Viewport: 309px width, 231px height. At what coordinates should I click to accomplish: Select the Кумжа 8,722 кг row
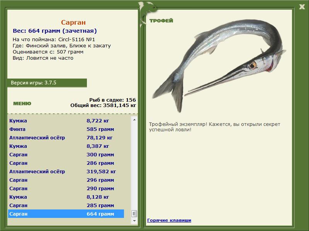pos(66,121)
